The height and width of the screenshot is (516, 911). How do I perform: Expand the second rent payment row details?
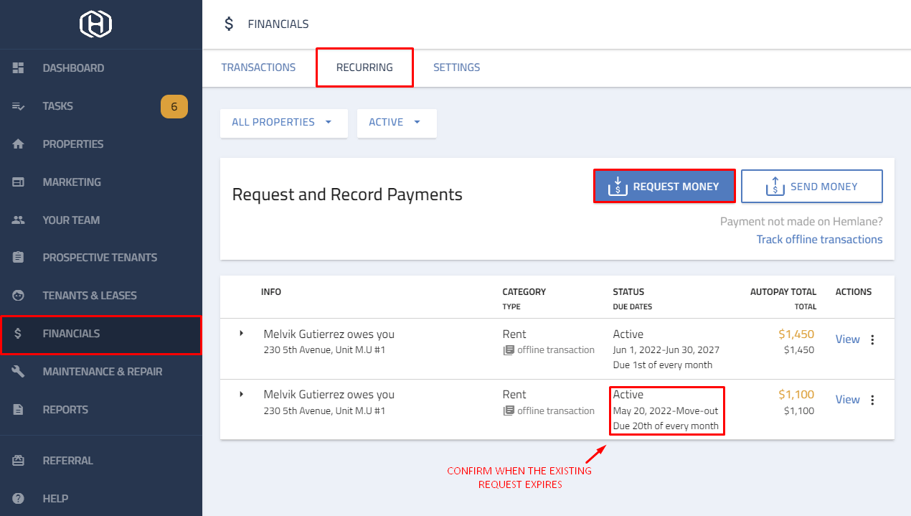(240, 393)
